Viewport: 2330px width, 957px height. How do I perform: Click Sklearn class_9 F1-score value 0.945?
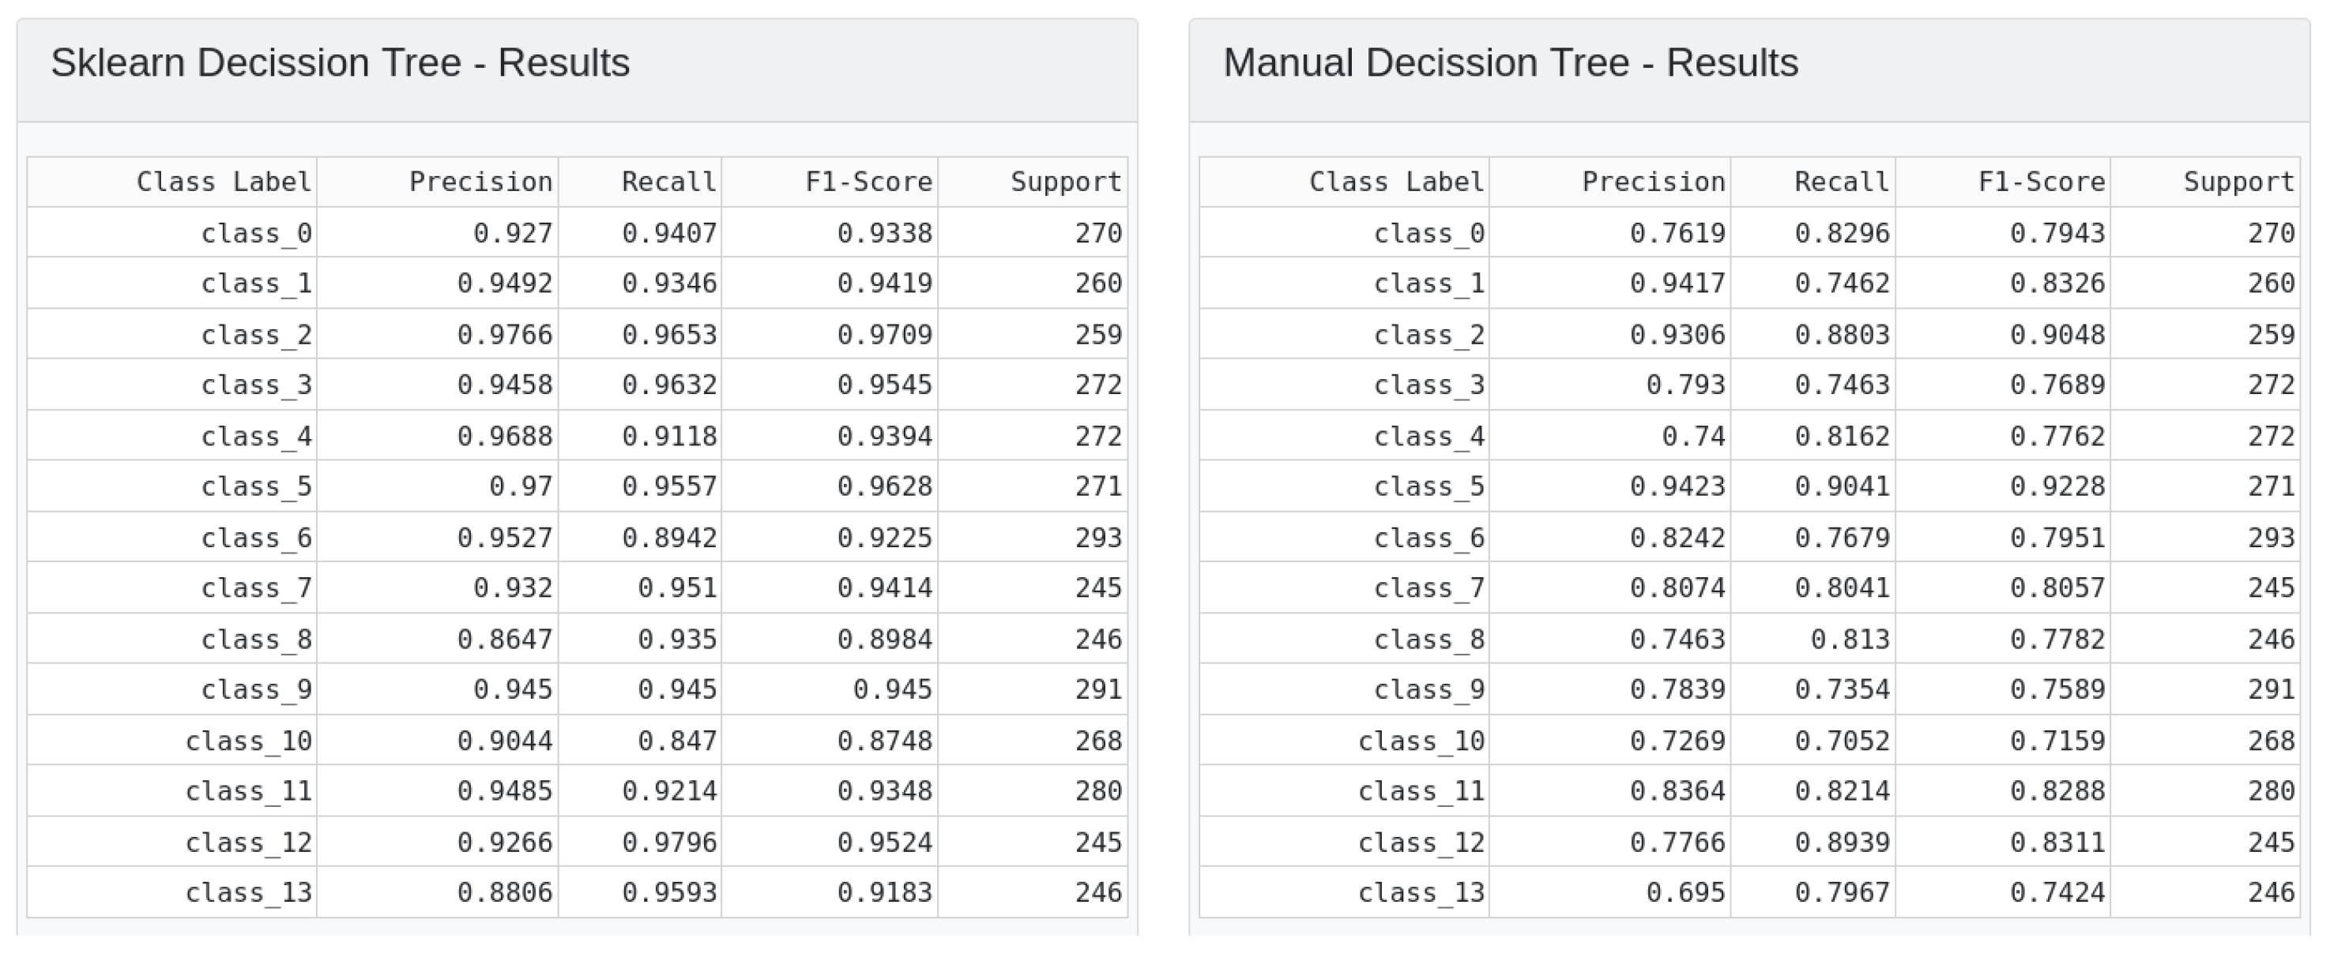pyautogui.click(x=892, y=689)
